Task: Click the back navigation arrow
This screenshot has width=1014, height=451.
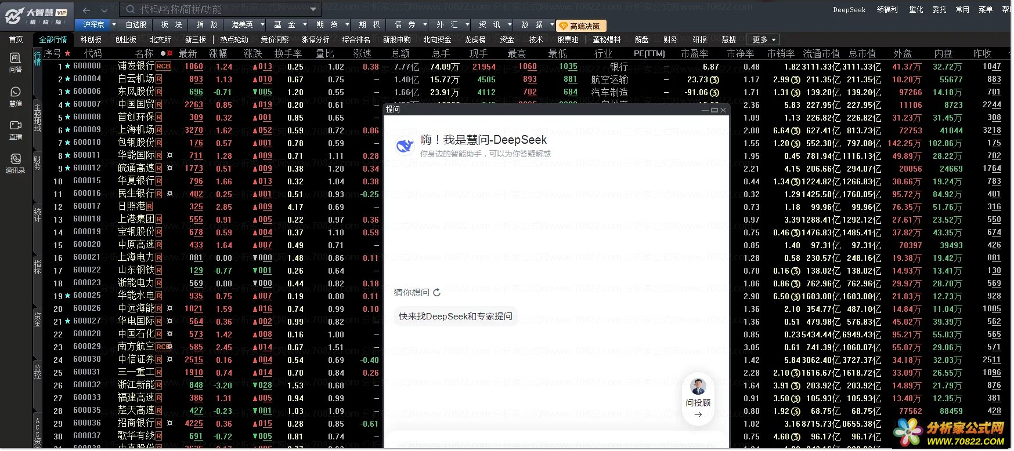Action: [86, 10]
